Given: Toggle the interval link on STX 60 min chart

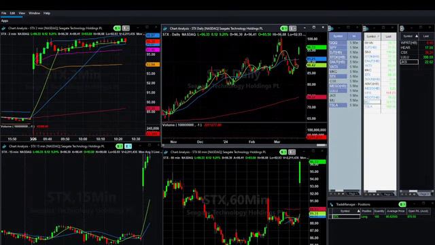Looking at the screenshot, I should tap(292, 152).
